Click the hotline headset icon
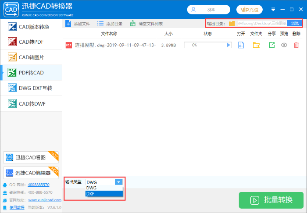This screenshot has height=213, width=307. click(x=5, y=193)
